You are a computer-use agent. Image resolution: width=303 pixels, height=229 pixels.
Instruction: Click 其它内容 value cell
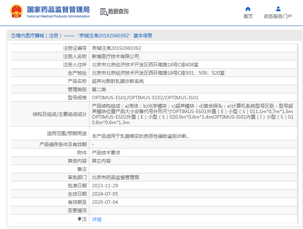101,161
